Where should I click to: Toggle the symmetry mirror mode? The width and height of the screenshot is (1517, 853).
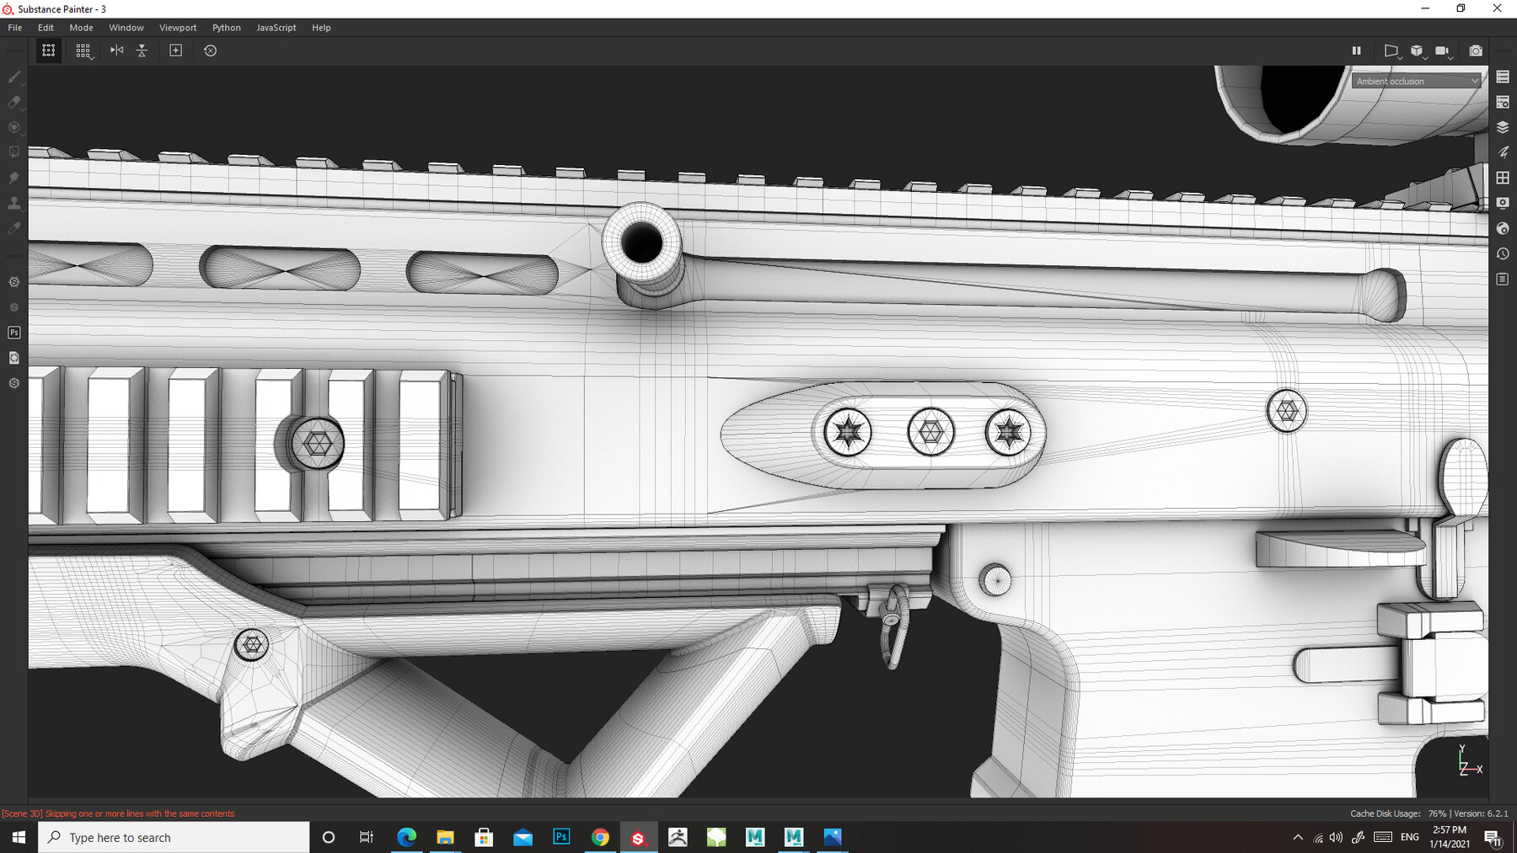click(x=116, y=51)
